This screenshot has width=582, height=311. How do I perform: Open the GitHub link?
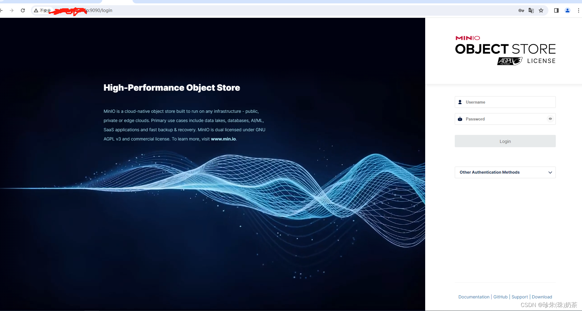tap(500, 297)
